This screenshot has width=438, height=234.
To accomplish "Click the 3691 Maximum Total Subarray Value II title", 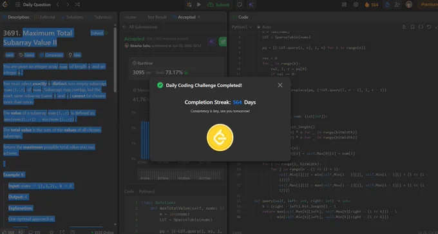I will pyautogui.click(x=38, y=38).
